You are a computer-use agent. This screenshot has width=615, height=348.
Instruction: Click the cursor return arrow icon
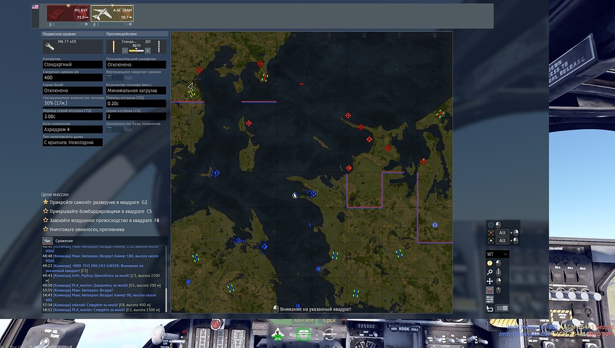coord(490,309)
